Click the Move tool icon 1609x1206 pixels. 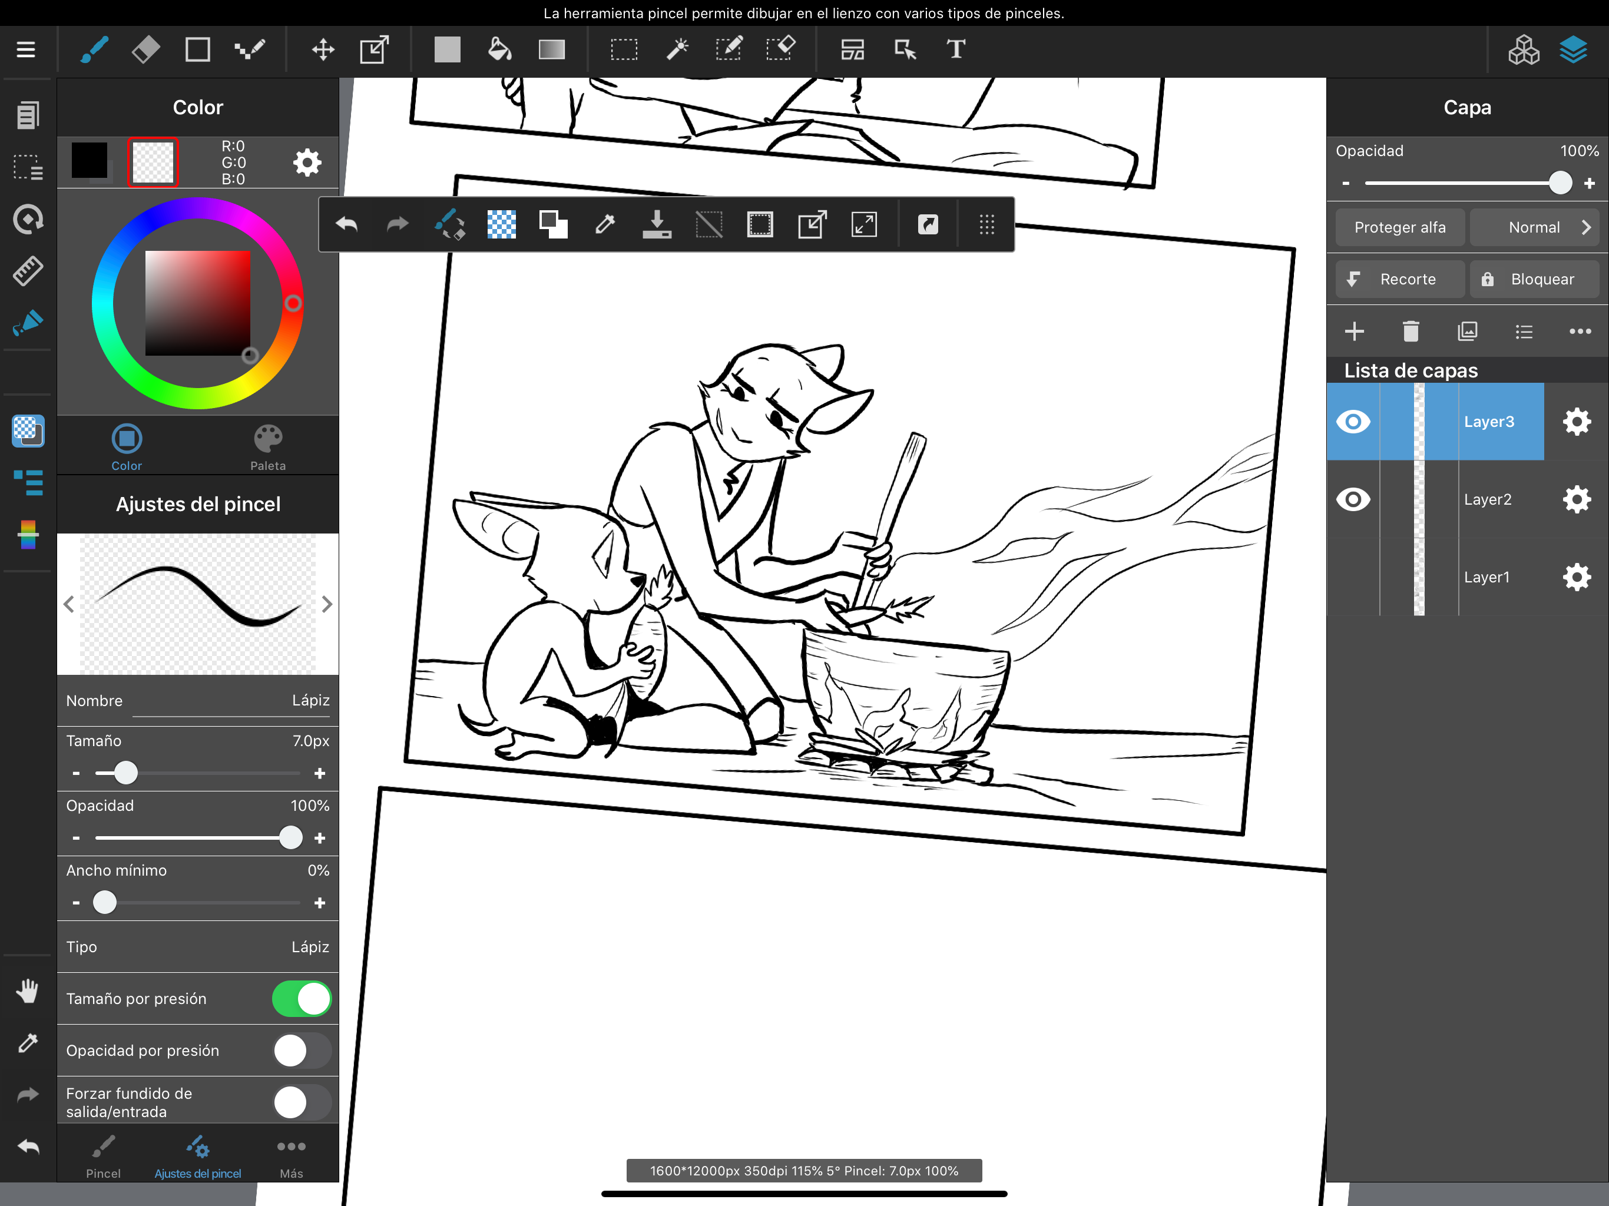point(322,49)
